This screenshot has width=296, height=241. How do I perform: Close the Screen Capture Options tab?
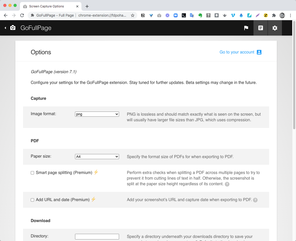(77, 6)
